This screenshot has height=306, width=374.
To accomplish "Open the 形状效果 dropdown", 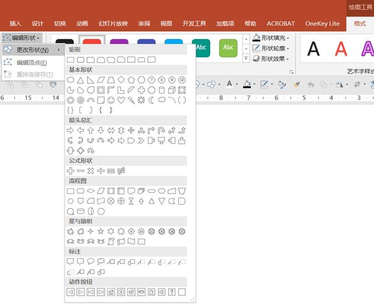I will click(271, 58).
